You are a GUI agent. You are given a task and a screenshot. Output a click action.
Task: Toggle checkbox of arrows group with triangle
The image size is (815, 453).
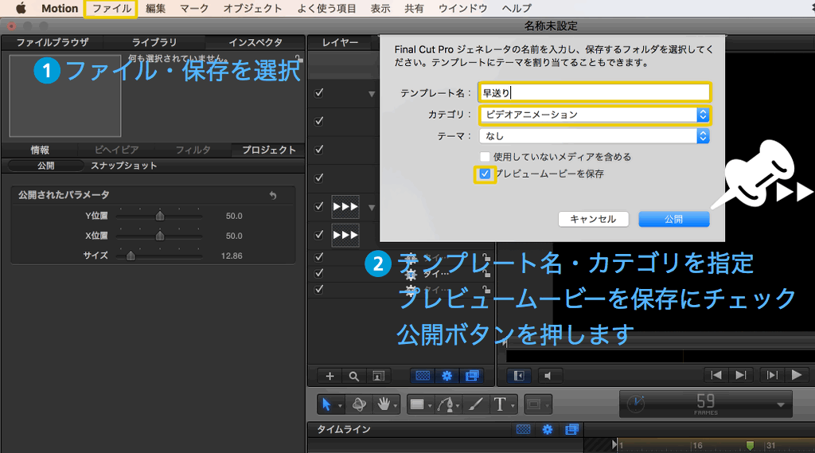point(319,206)
